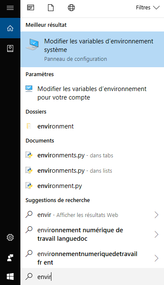164x285 pixels.
Task: Open the Settings gear icon
Action: 10,237
